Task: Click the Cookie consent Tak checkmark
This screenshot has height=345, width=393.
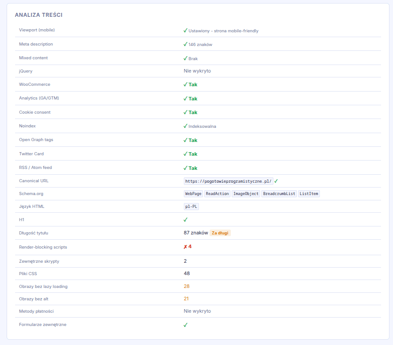Action: pos(186,112)
